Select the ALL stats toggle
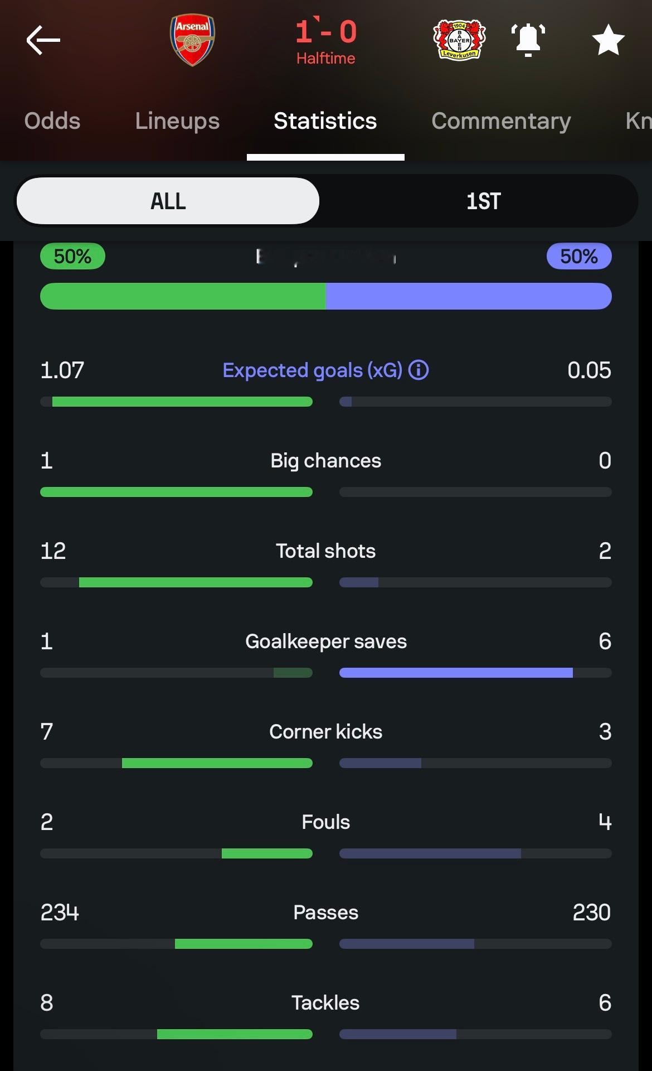The width and height of the screenshot is (652, 1071). (x=168, y=201)
